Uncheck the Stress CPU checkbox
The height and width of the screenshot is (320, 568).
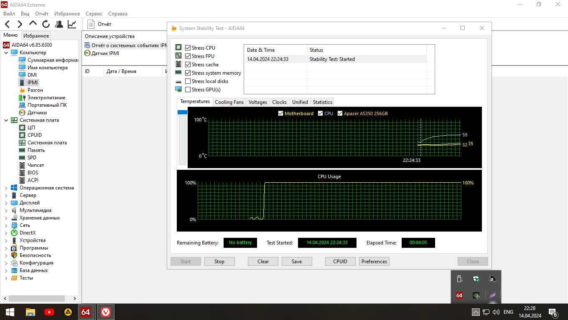pyautogui.click(x=188, y=48)
